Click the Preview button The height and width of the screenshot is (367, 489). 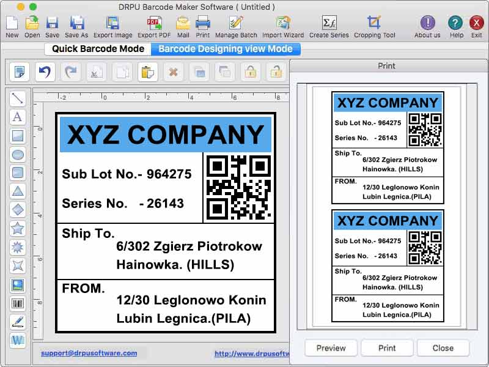330,347
